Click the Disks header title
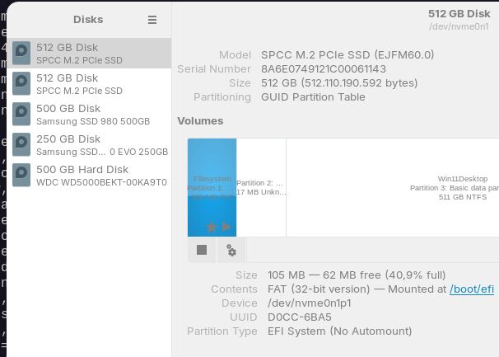The width and height of the screenshot is (499, 357). [x=88, y=20]
